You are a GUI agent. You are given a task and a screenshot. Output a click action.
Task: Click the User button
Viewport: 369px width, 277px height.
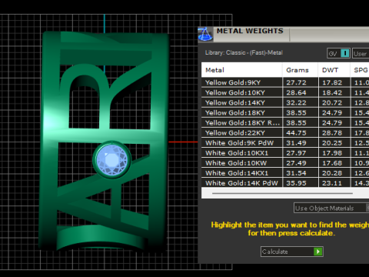click(x=361, y=53)
